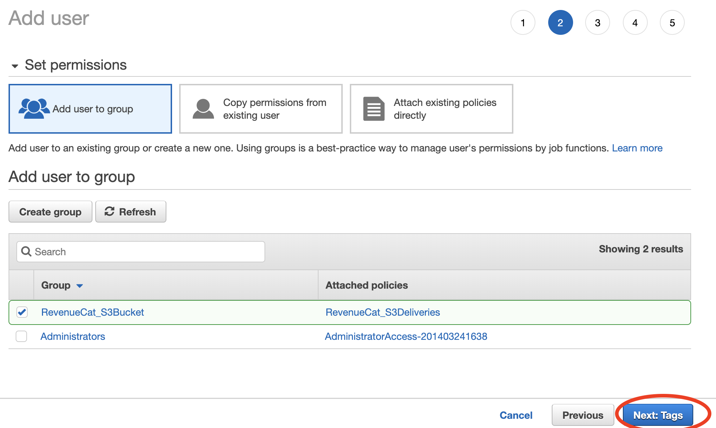The image size is (716, 428).
Task: Uncheck the RevenueCat_S3Bucket group checkbox
Action: (x=22, y=312)
